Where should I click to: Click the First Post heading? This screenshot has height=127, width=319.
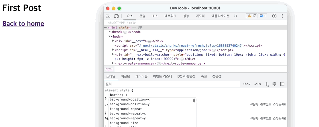click(22, 8)
